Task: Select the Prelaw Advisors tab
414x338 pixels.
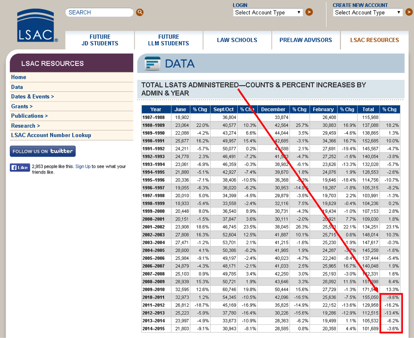Action: point(306,40)
